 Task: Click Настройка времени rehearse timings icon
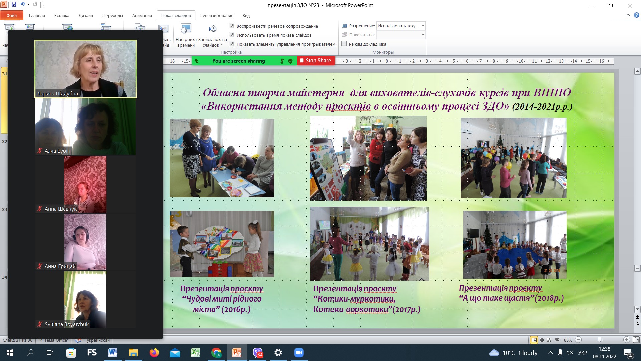click(x=186, y=30)
